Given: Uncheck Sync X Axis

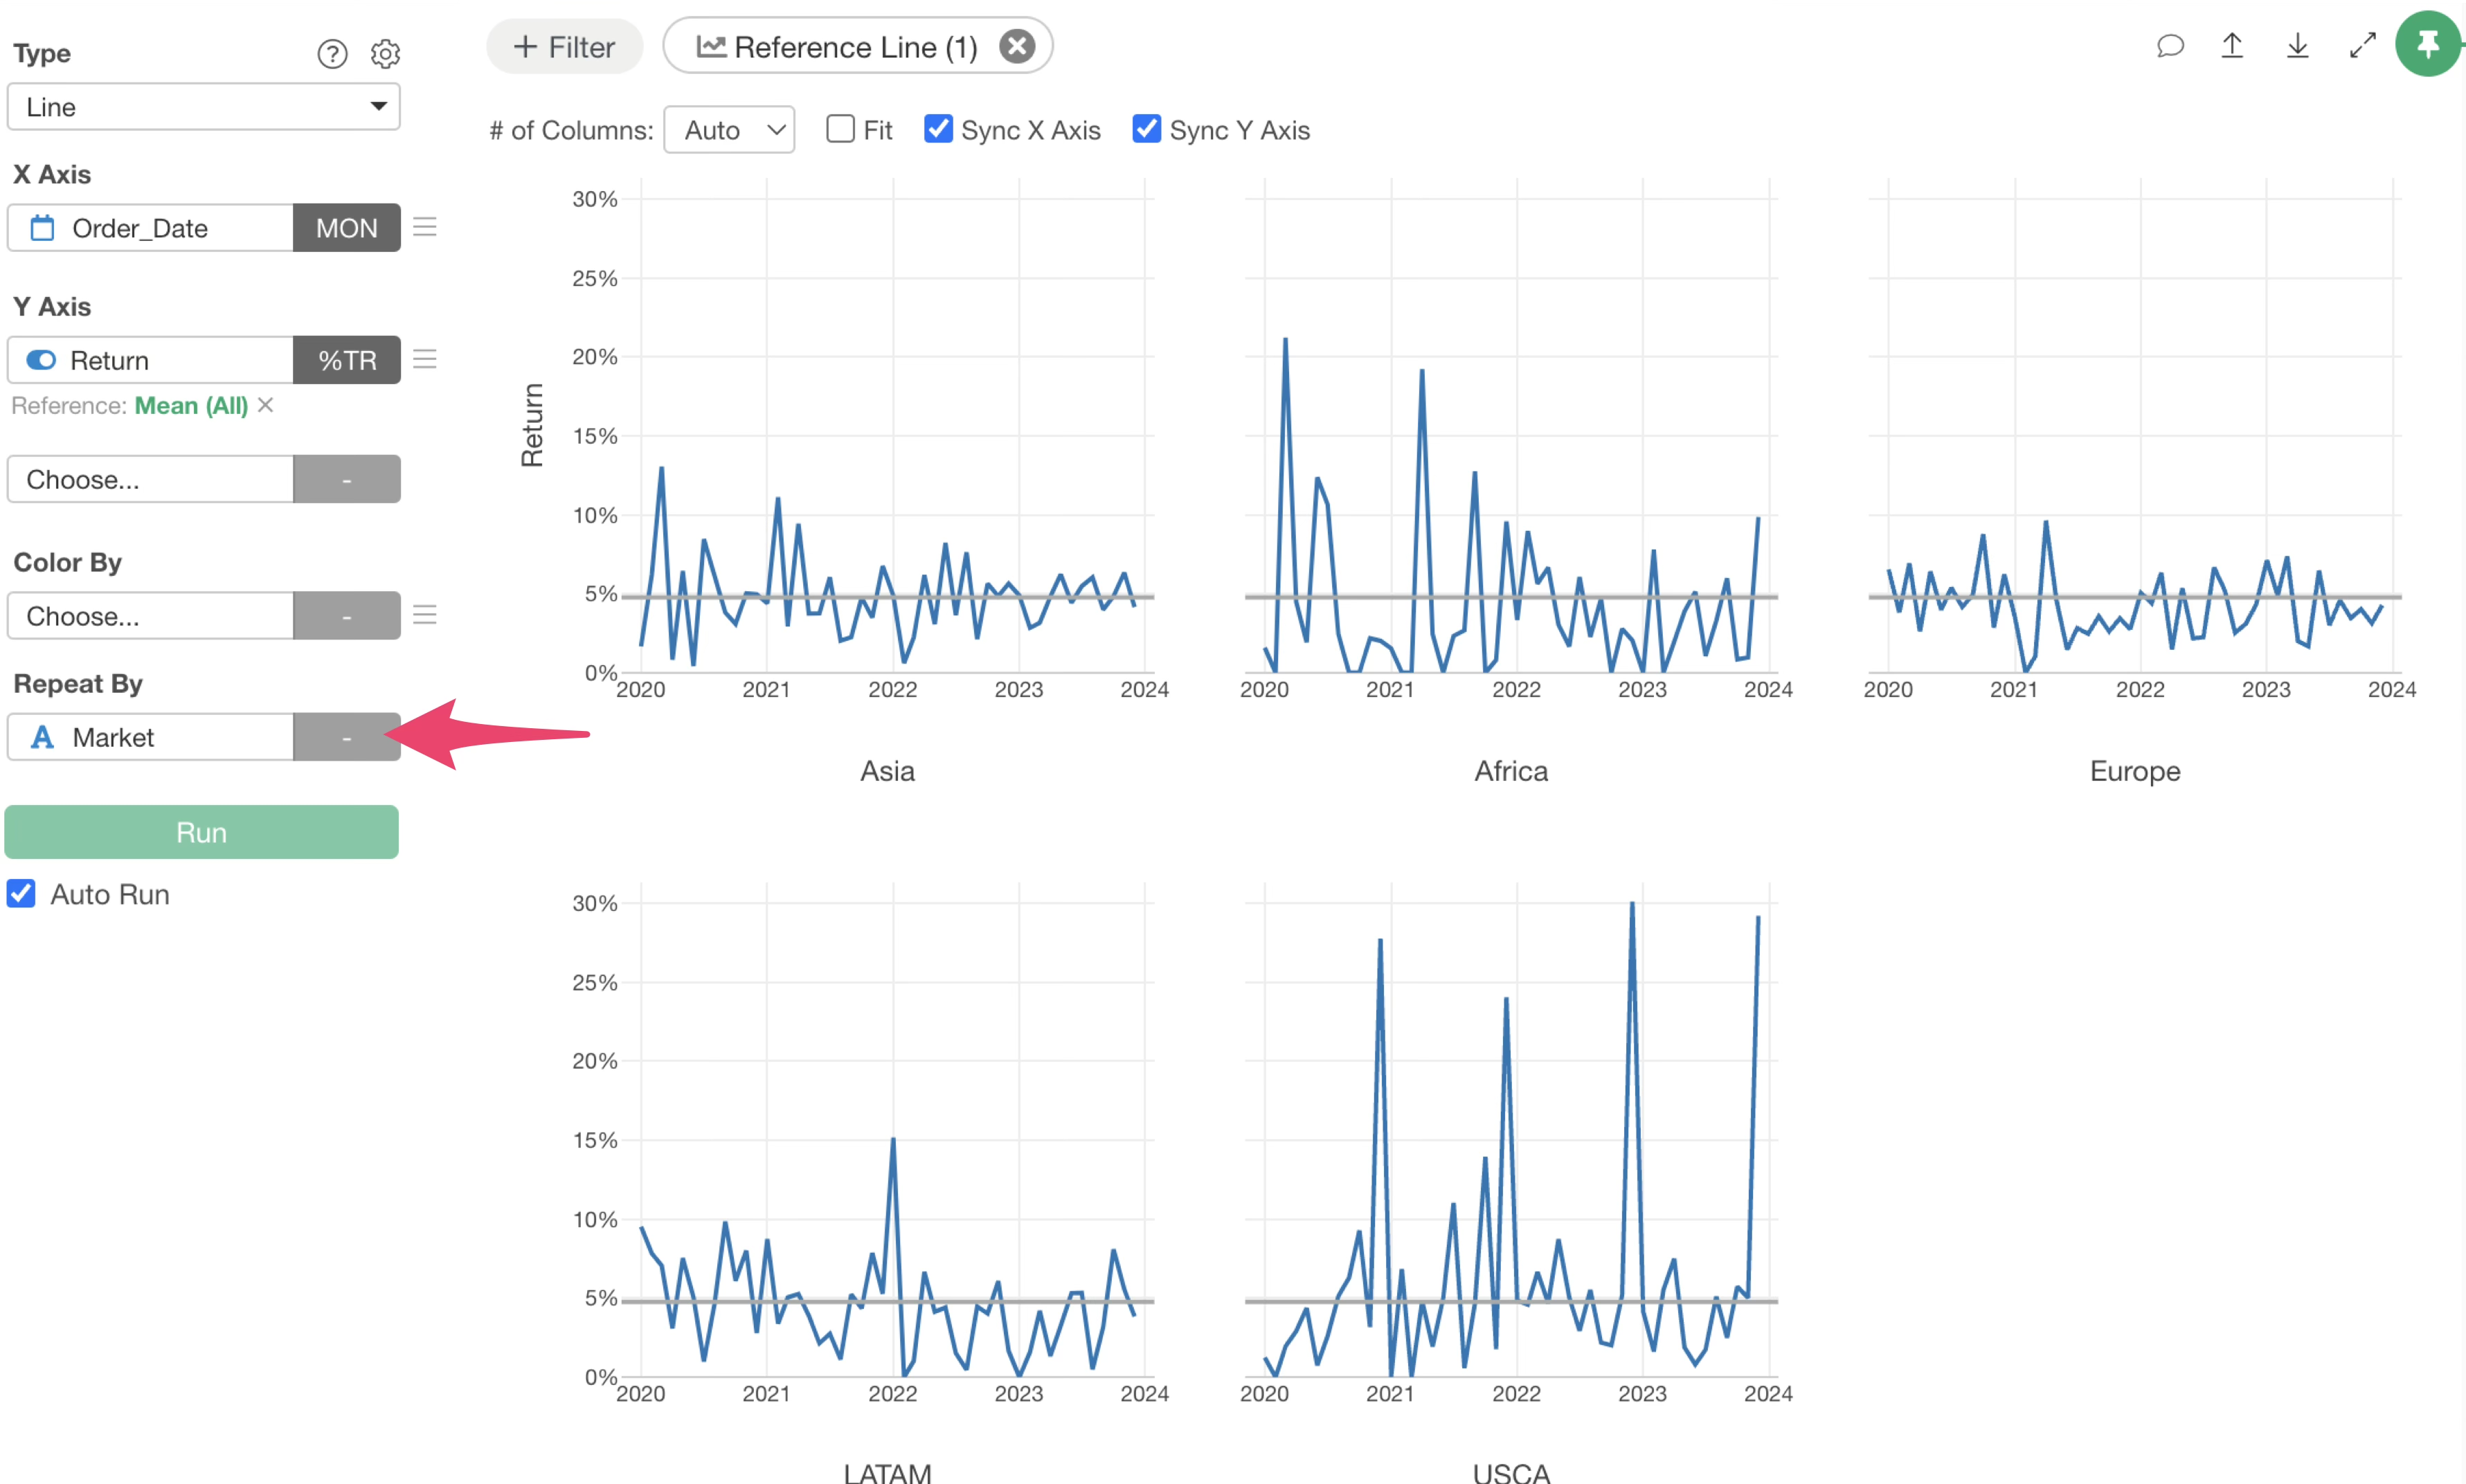Looking at the screenshot, I should (938, 130).
